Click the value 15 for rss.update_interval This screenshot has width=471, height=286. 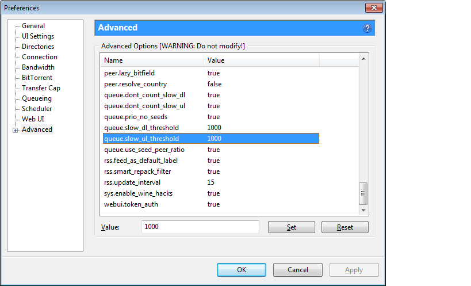tap(211, 182)
